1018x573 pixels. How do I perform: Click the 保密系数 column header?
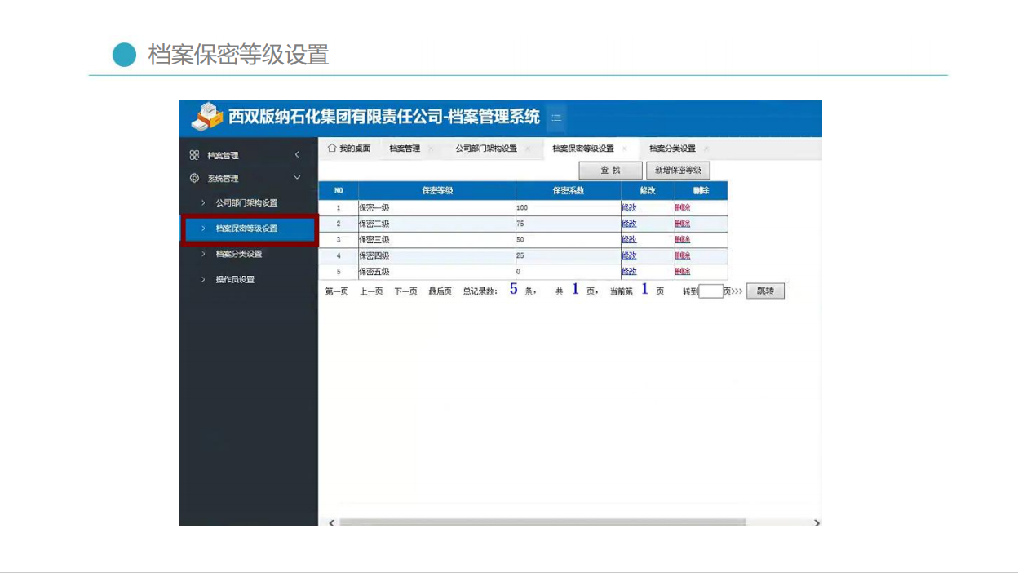pyautogui.click(x=568, y=190)
